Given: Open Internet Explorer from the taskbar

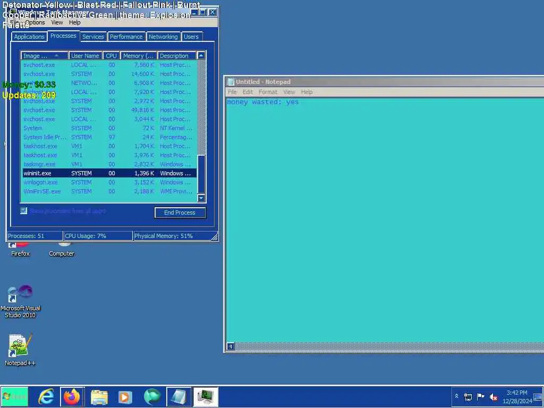Looking at the screenshot, I should (46, 396).
